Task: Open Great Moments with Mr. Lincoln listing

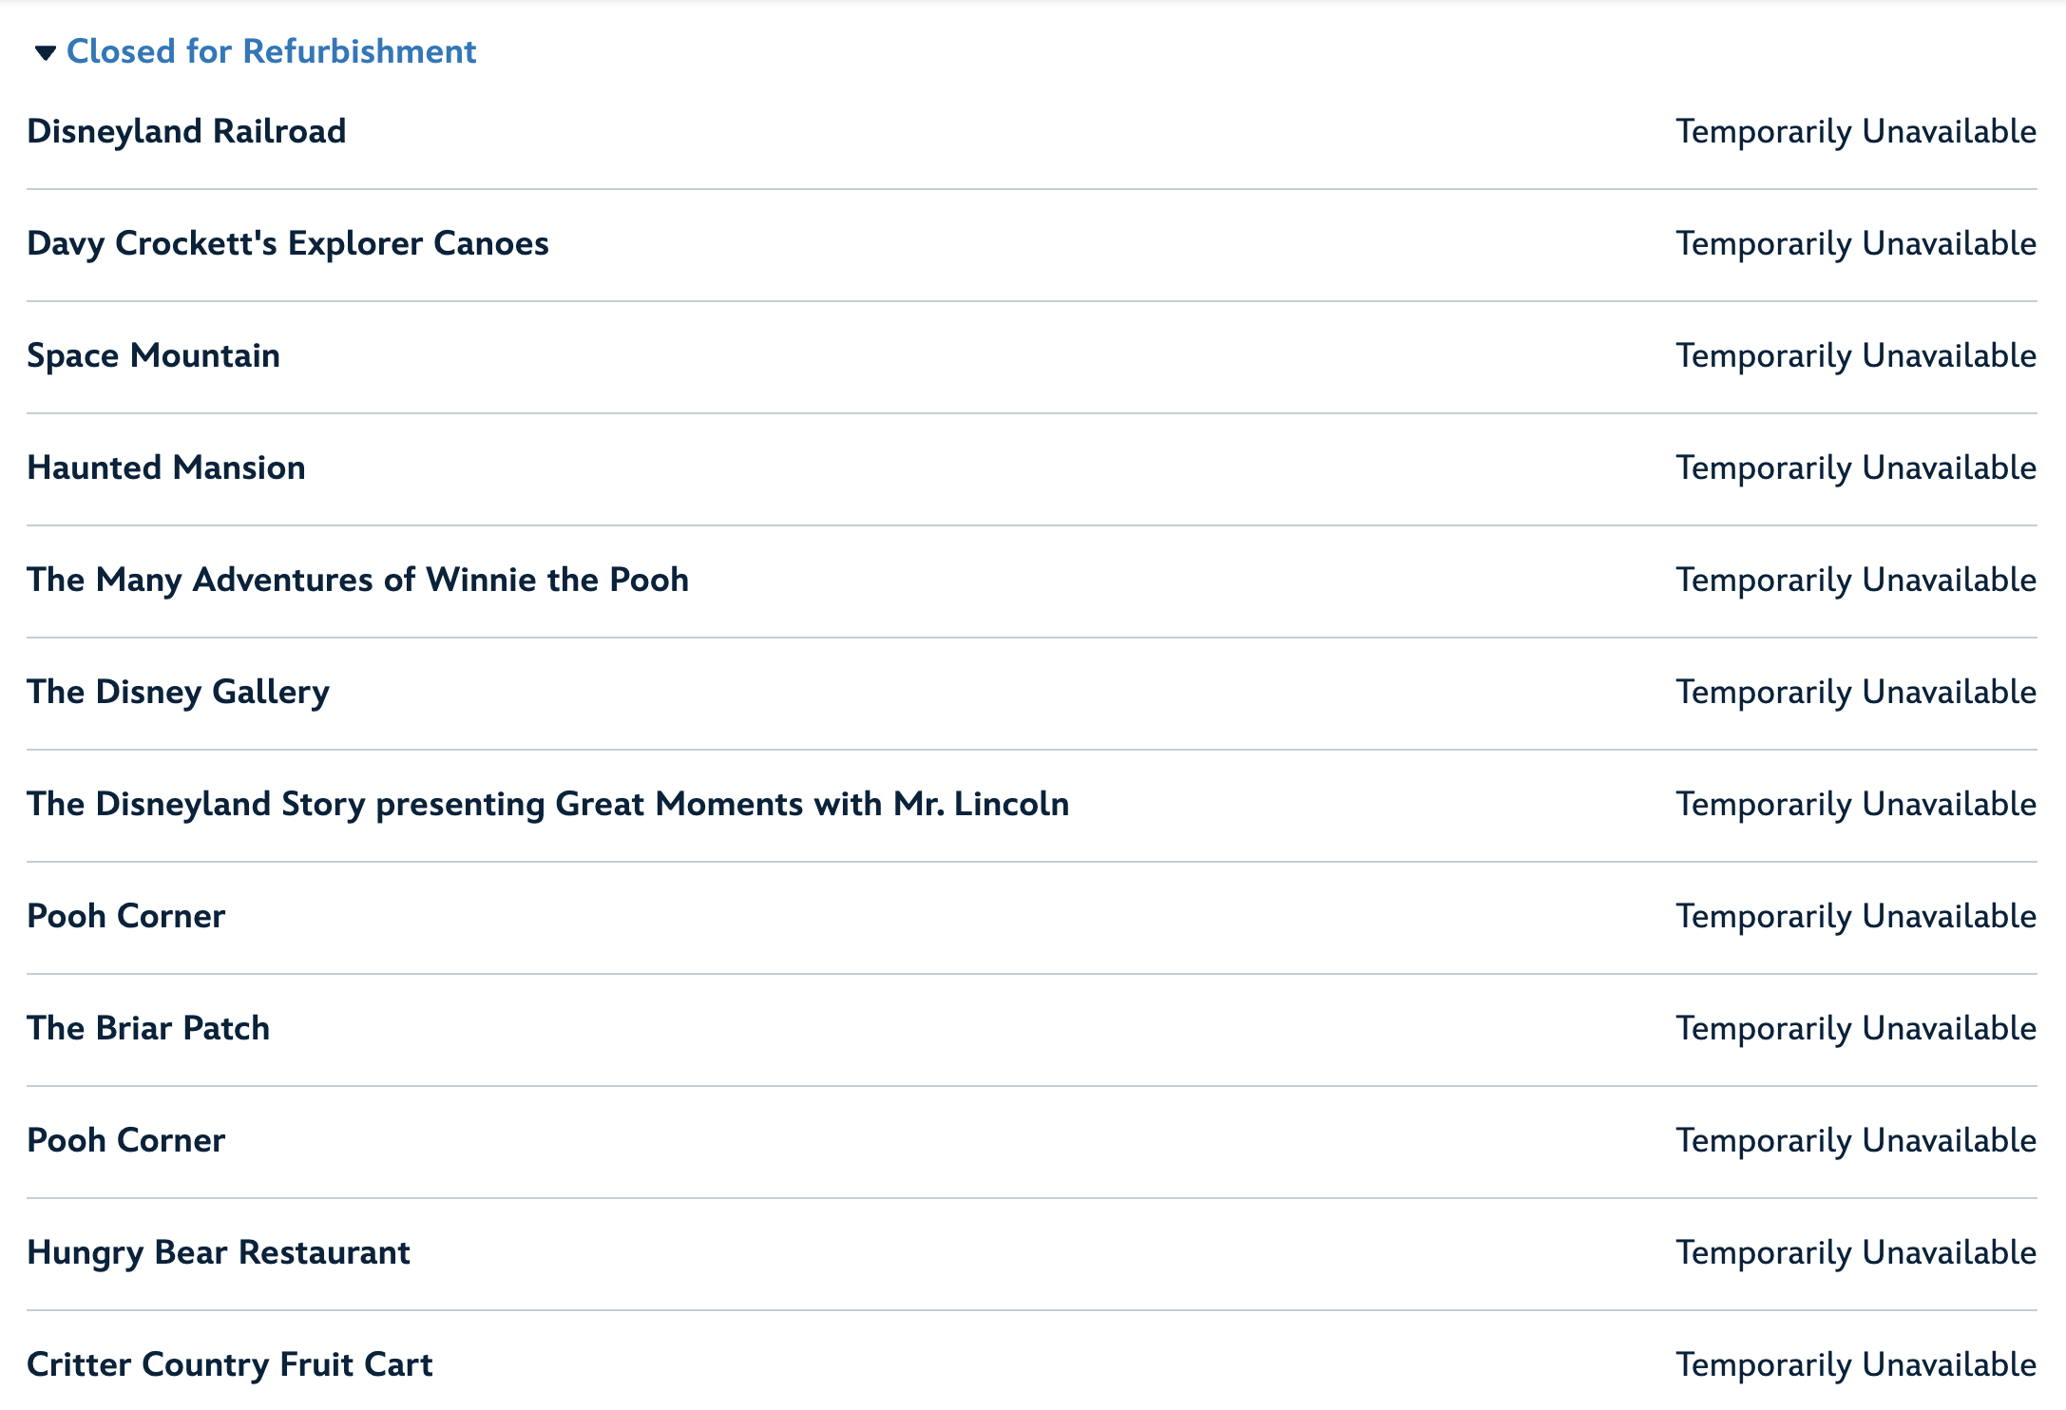Action: tap(548, 804)
